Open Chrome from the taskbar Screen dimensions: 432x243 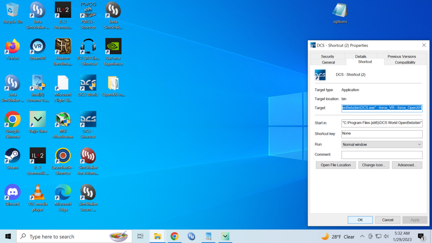click(x=175, y=236)
